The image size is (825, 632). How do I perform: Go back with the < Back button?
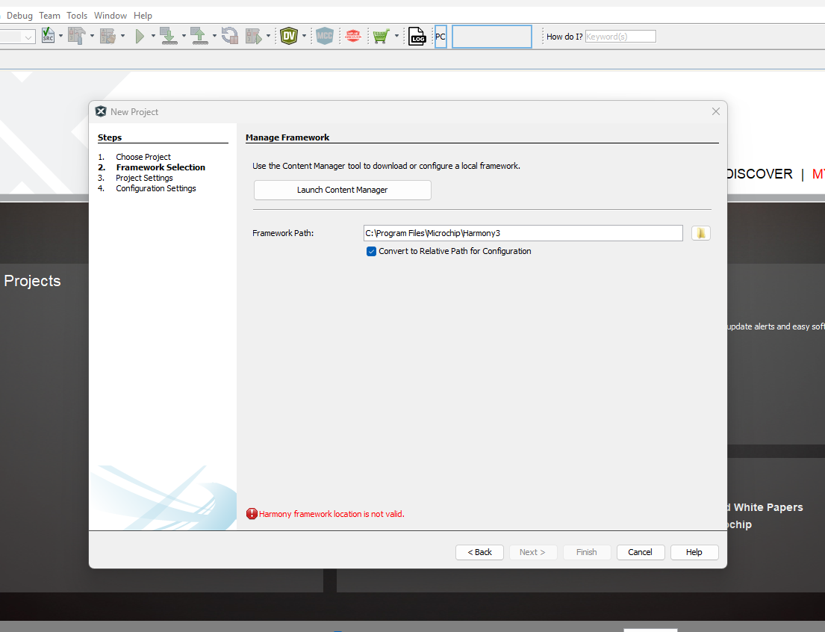pos(480,552)
